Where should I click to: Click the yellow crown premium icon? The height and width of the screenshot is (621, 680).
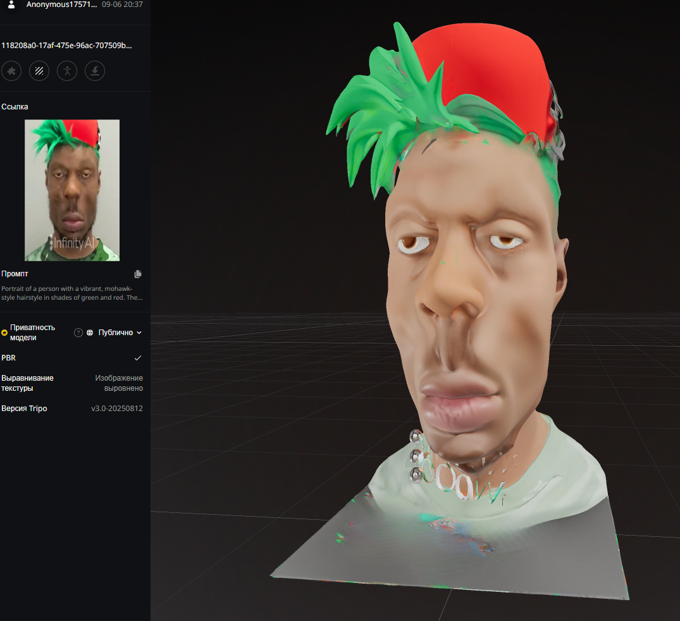pyautogui.click(x=4, y=333)
